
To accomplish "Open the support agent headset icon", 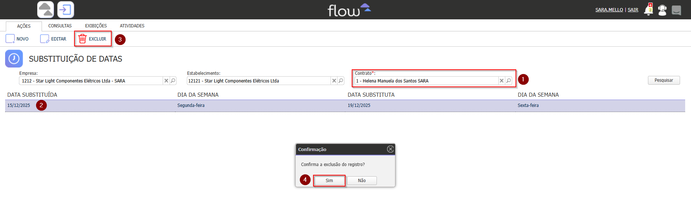I will point(662,10).
